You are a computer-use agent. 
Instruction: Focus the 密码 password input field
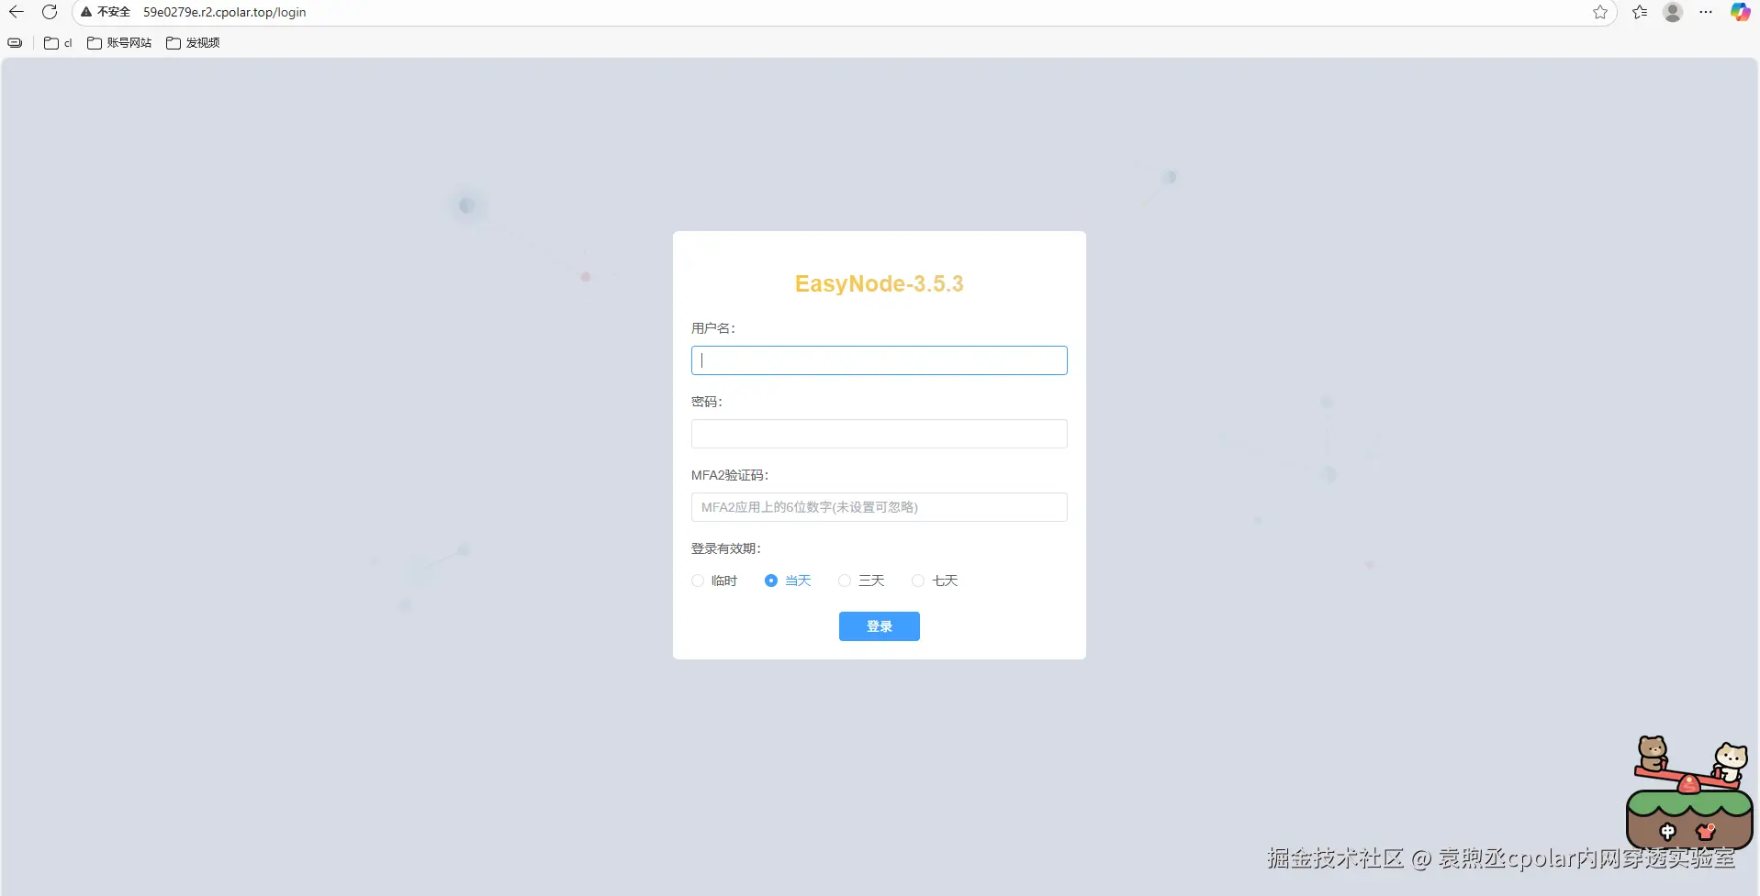880,434
